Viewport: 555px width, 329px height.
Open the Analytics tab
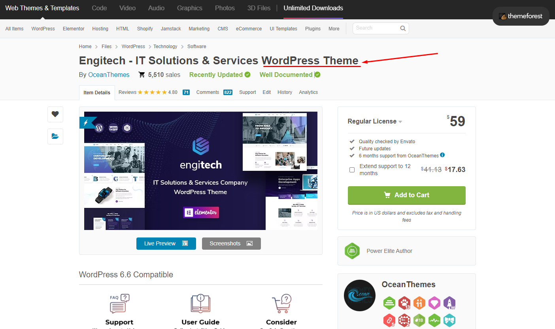point(308,92)
